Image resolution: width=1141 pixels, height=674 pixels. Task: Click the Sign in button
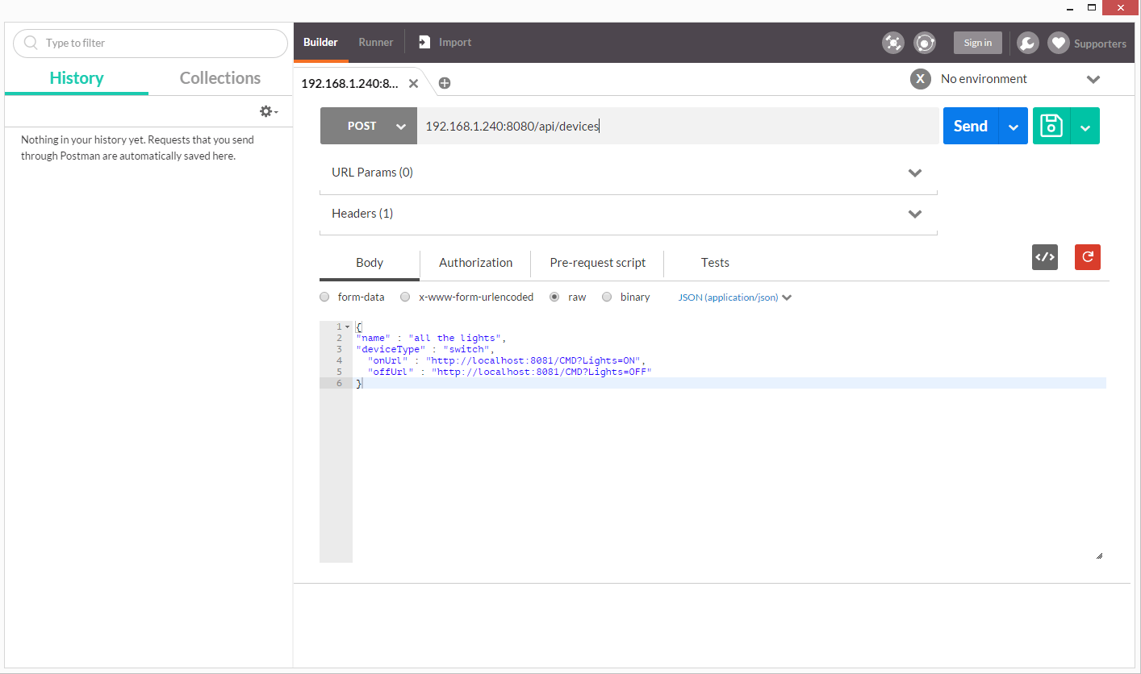(977, 43)
